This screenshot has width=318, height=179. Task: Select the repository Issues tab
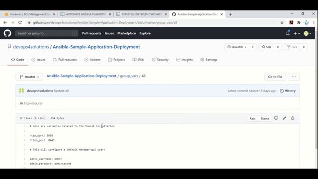38,60
